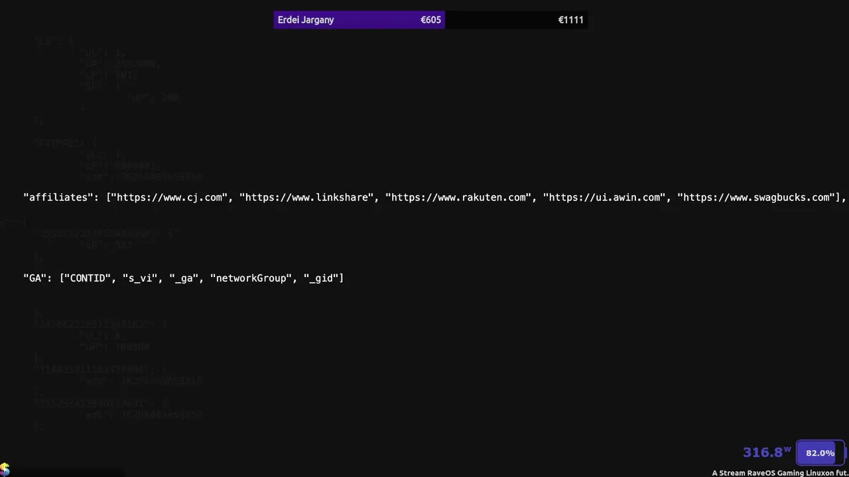Select the "_gid" value in GA list
This screenshot has height=477, width=849.
click(x=323, y=278)
